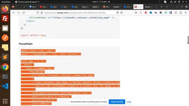Open the Firefox hamburger application menu
Screen dimensions: 189x106
[186, 13]
